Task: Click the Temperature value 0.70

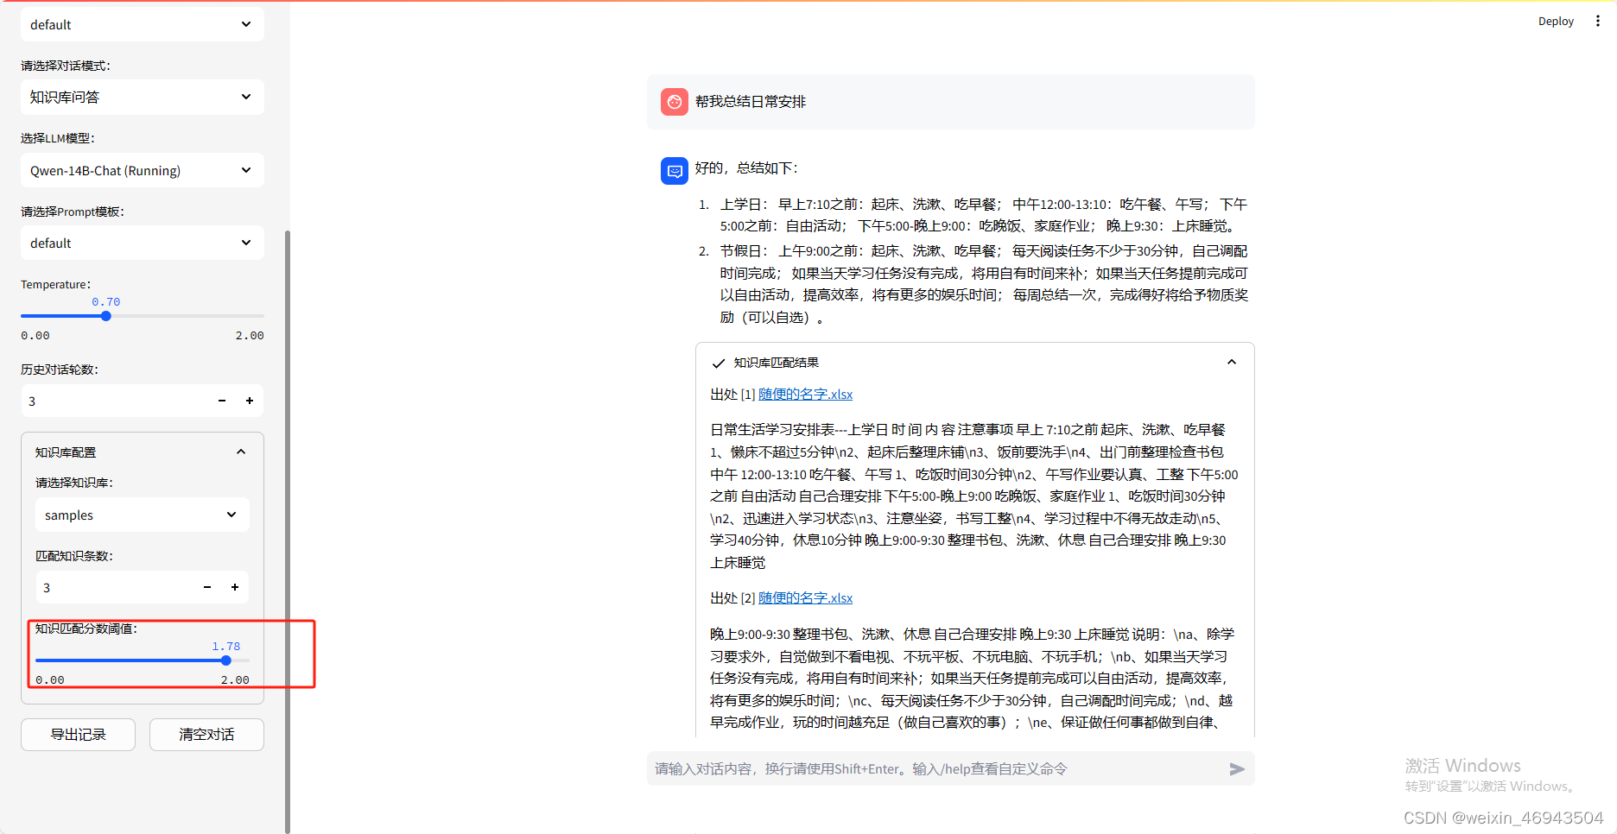Action: (106, 302)
